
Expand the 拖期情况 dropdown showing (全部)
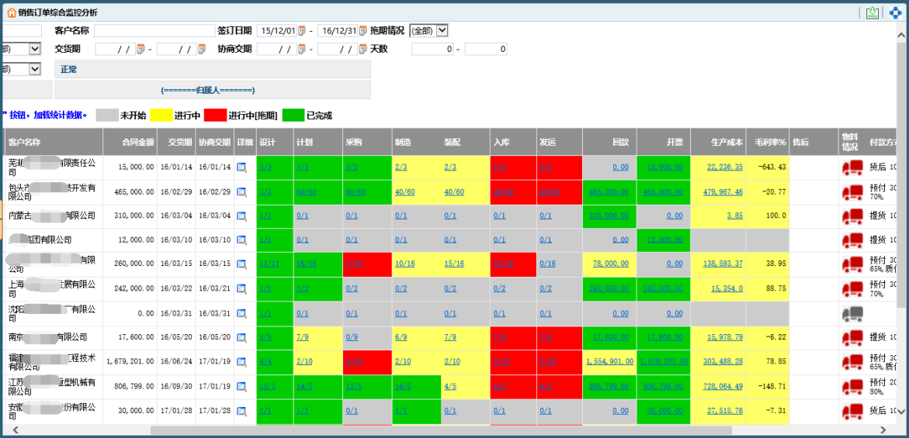442,31
